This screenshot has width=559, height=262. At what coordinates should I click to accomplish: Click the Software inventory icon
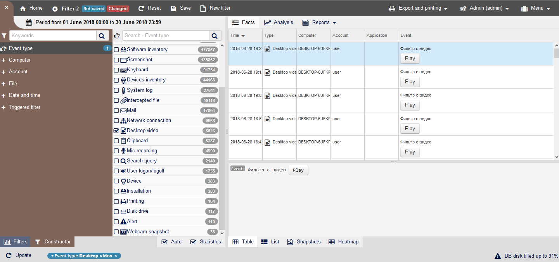tap(123, 50)
